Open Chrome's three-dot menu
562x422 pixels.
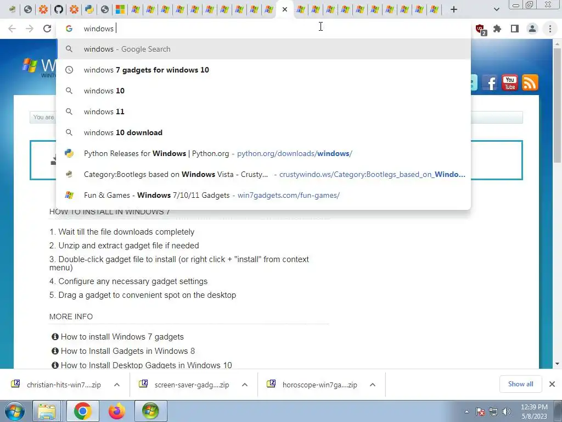click(550, 29)
